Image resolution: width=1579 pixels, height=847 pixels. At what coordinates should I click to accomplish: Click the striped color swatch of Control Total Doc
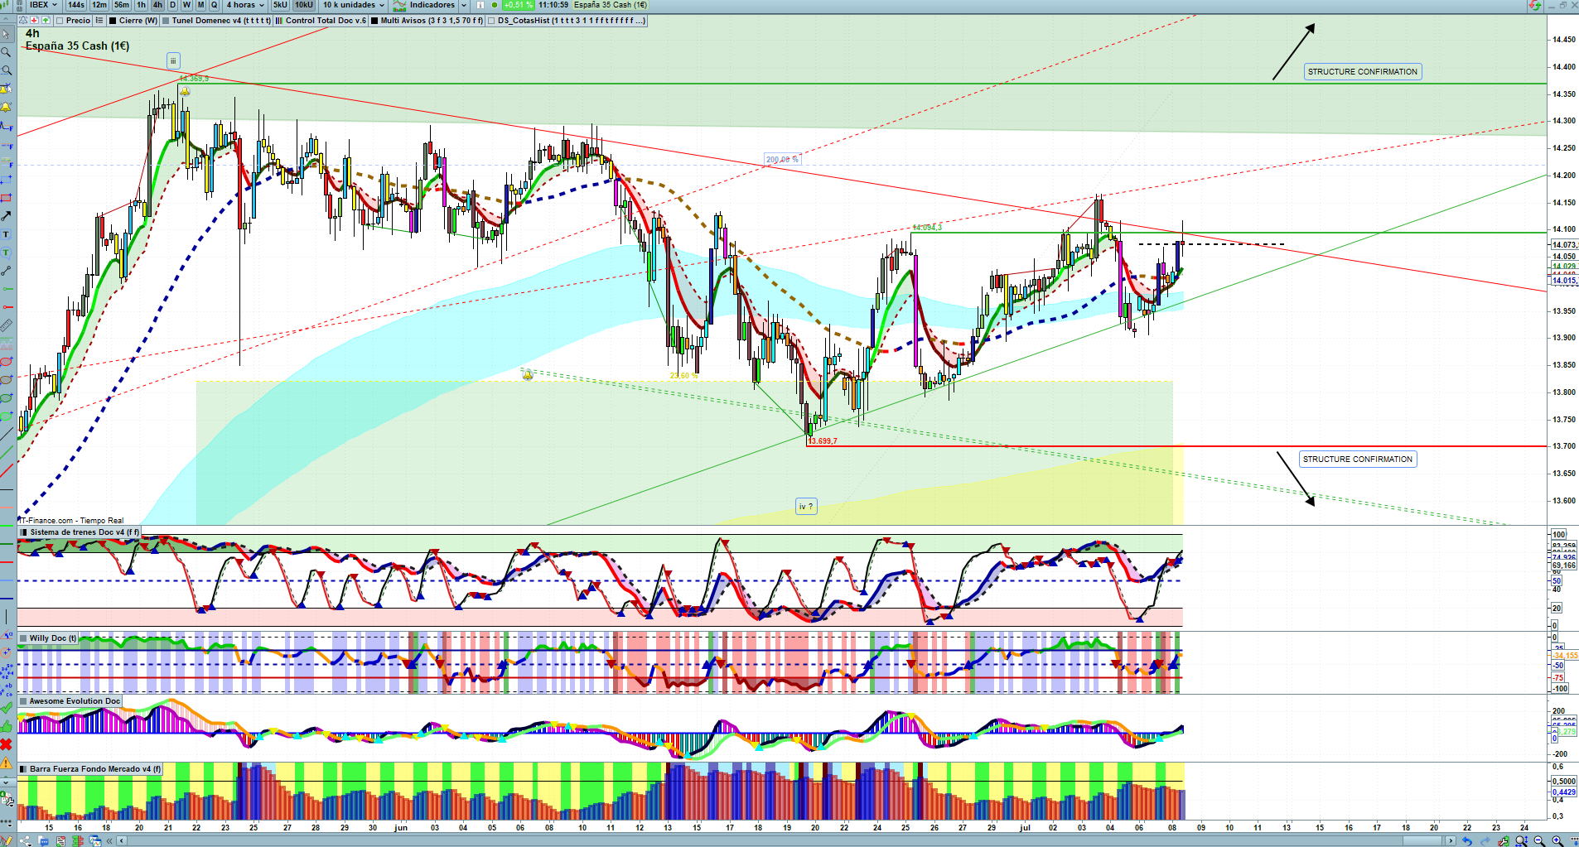(279, 21)
